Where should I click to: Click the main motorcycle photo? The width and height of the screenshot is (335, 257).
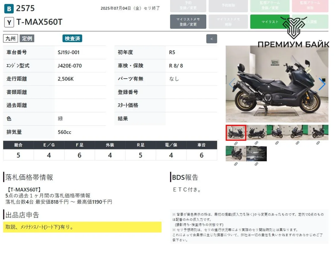pos(276,84)
